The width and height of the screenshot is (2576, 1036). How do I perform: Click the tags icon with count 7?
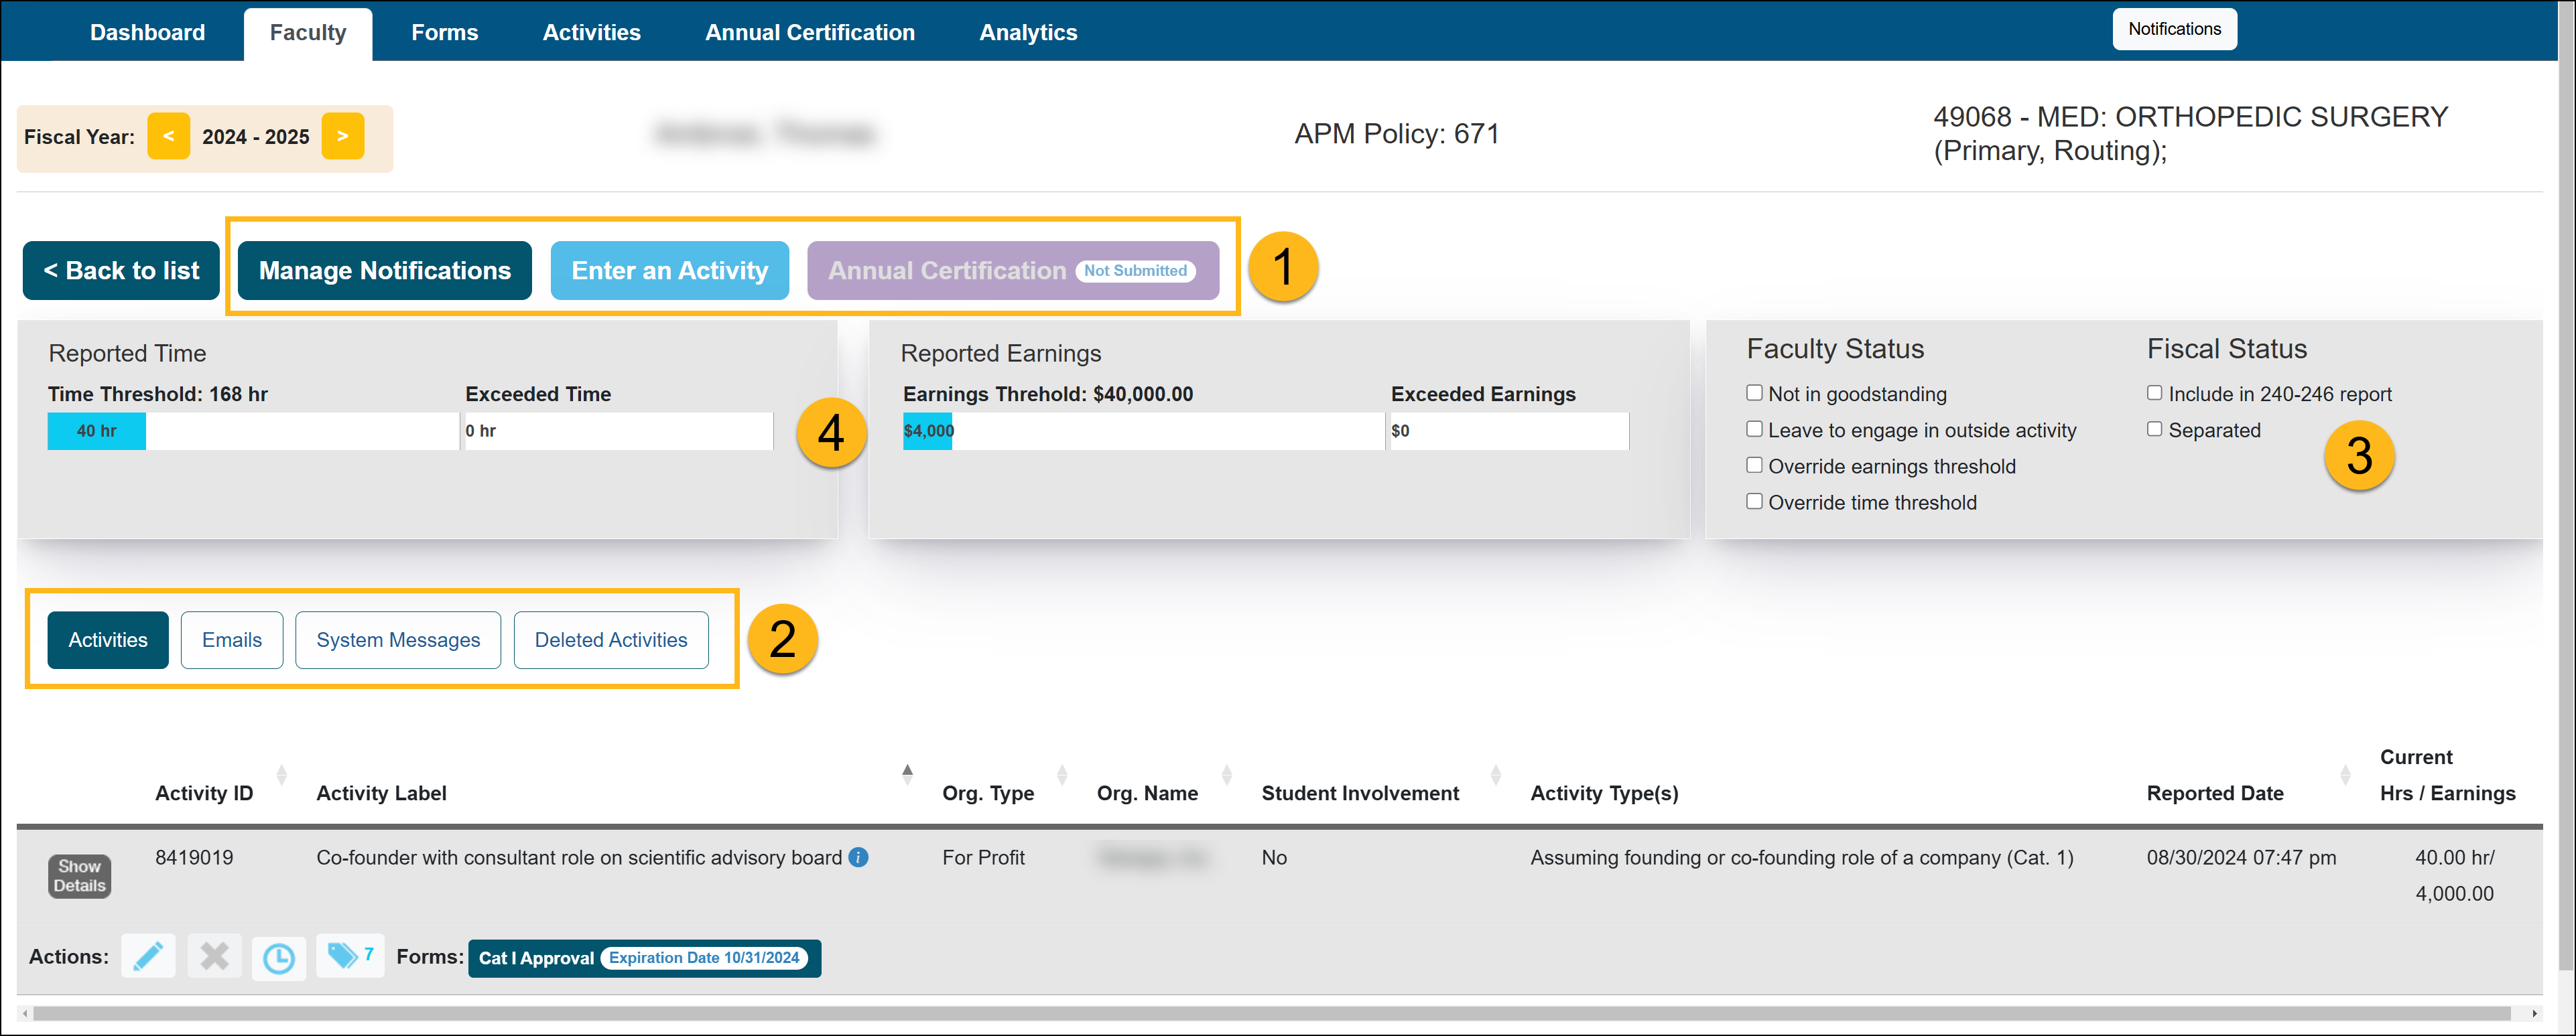tap(349, 955)
